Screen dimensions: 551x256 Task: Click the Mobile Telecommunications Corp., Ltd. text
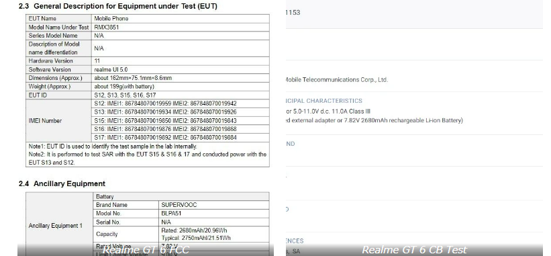click(x=337, y=80)
